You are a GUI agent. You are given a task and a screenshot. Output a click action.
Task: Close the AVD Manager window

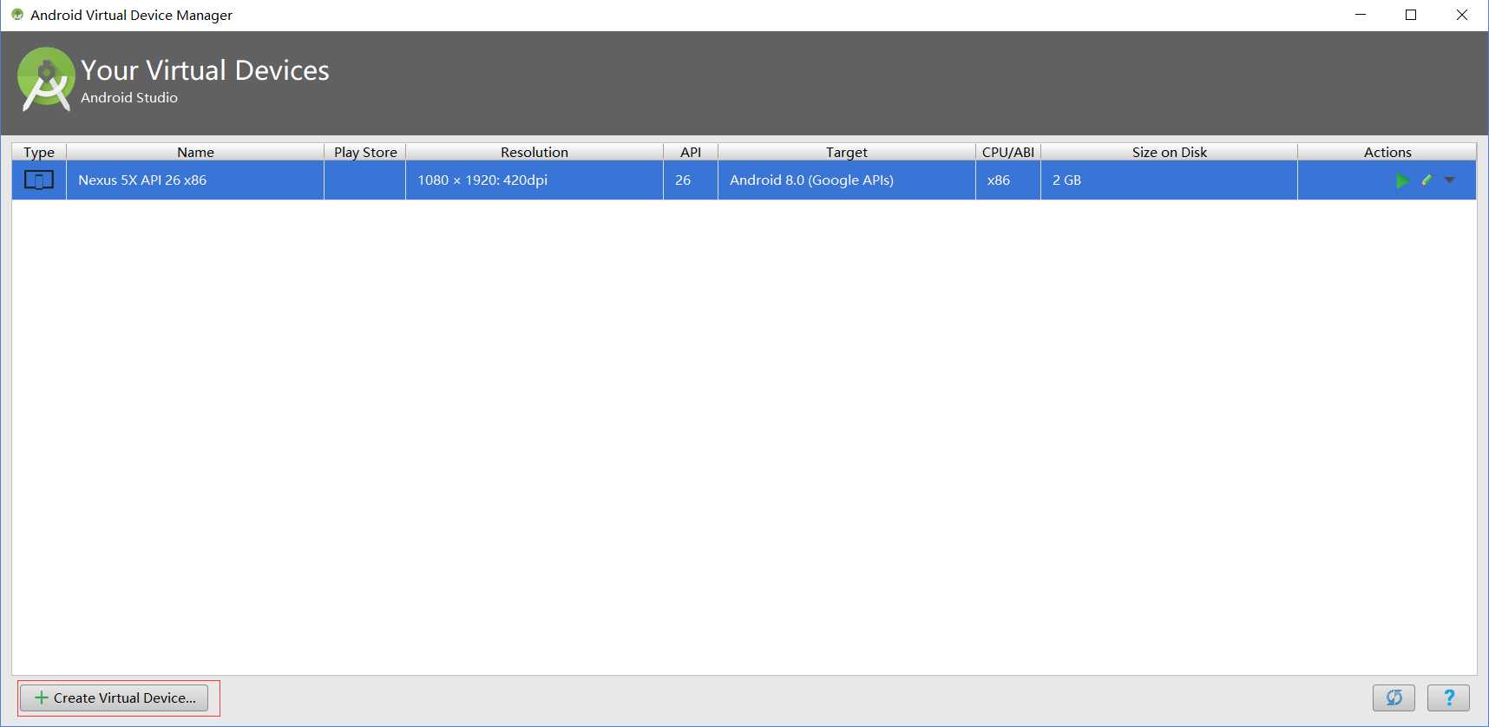click(1462, 15)
